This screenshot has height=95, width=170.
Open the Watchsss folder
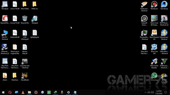[x=15, y=77]
